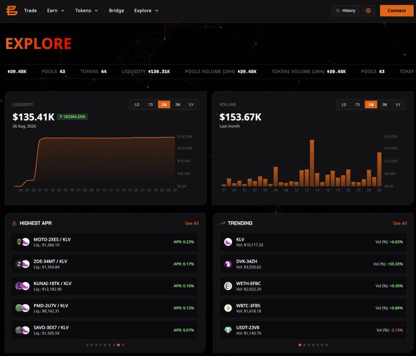Screen dimensions: 416x356
Task: Click the Trending arrow icon
Action: pos(222,223)
